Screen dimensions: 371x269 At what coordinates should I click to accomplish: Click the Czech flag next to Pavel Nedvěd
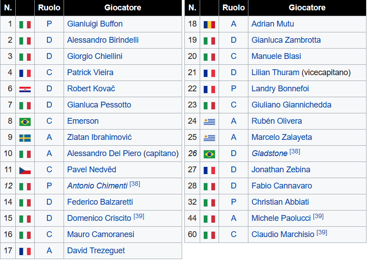25,170
